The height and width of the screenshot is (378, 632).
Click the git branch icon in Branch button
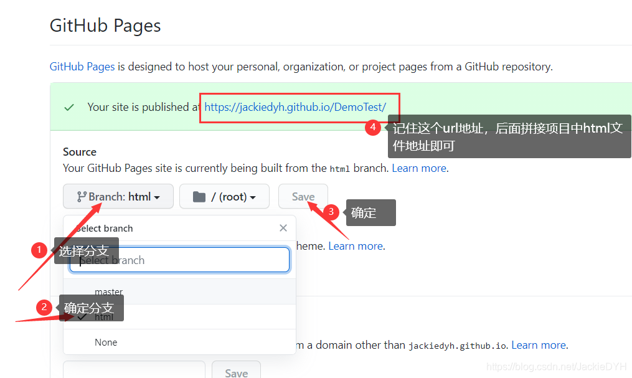82,197
